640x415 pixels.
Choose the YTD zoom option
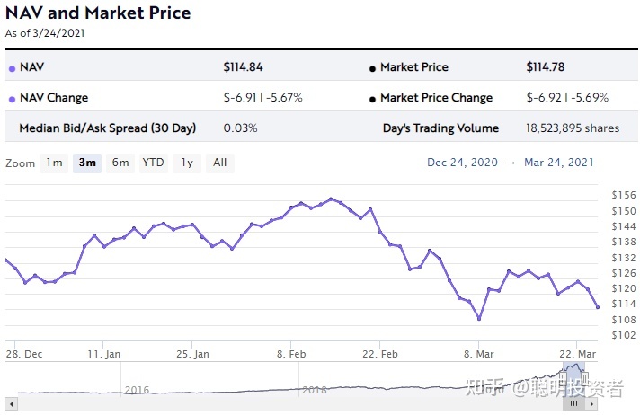(154, 163)
